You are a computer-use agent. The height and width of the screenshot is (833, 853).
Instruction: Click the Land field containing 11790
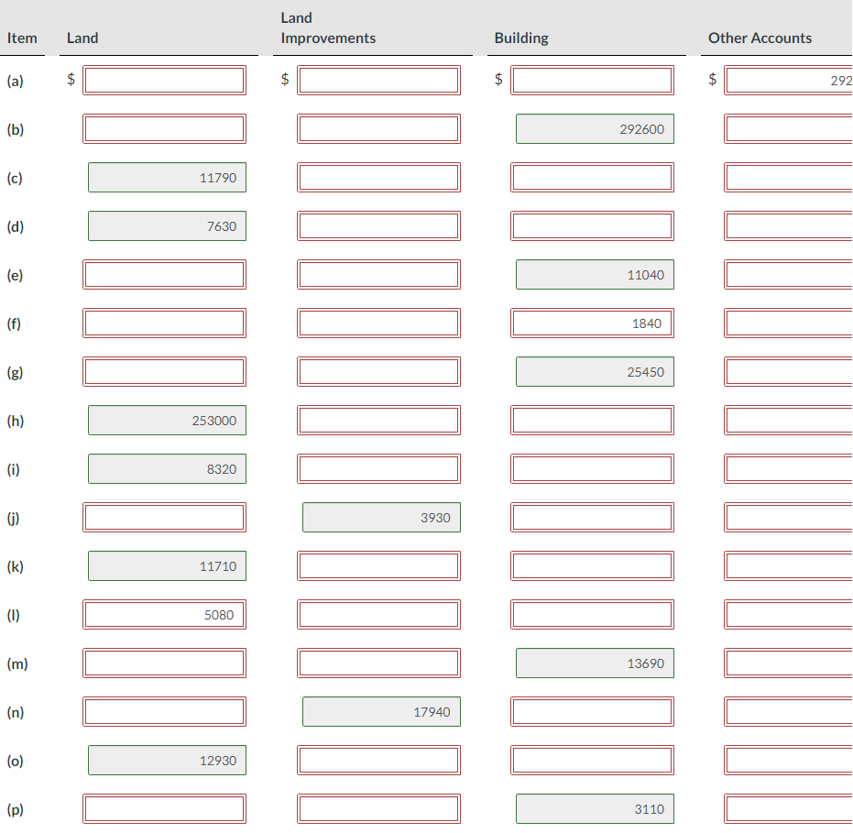[x=166, y=177]
